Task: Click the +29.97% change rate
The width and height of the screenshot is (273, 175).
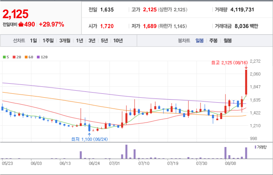Action: pyautogui.click(x=51, y=24)
